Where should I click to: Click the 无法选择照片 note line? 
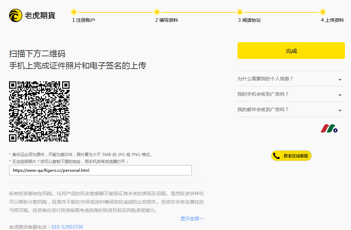69,161
